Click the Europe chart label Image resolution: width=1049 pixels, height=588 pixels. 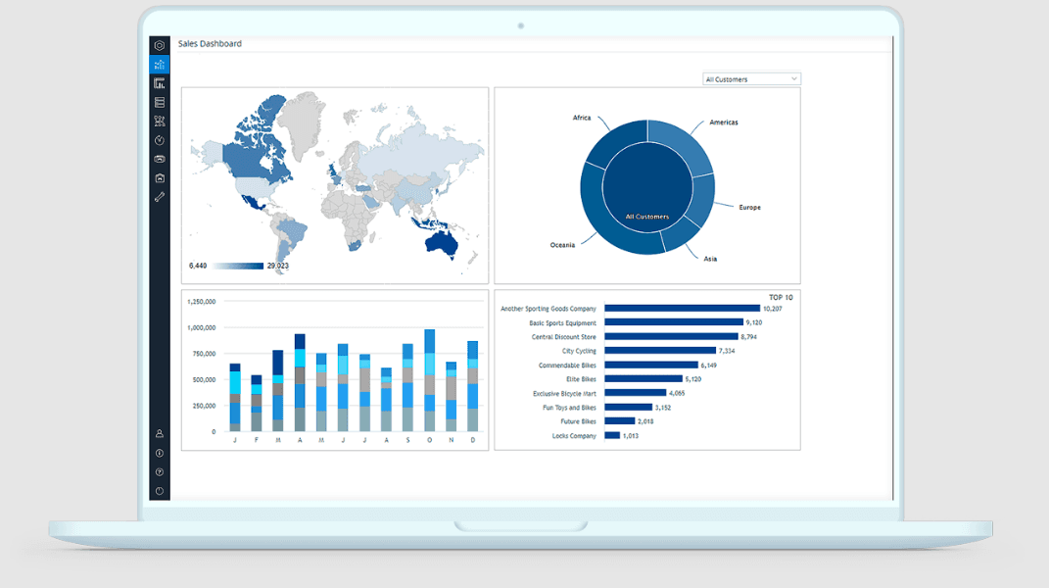click(750, 208)
